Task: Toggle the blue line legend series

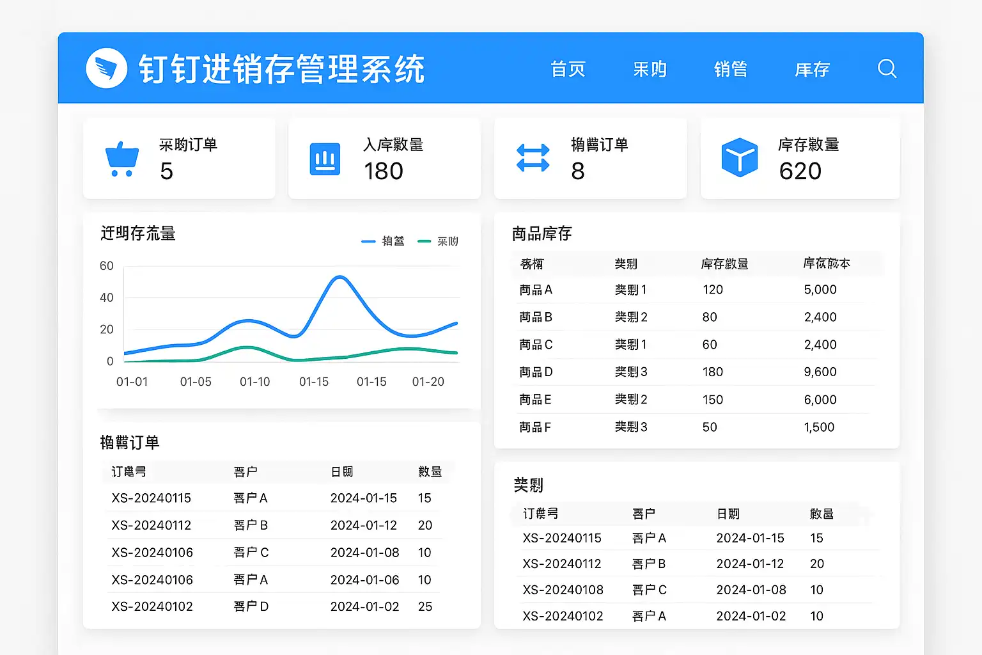Action: point(383,241)
